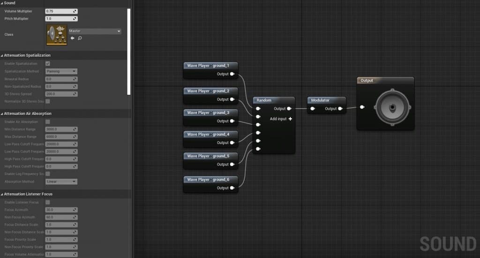Viewport: 480px width, 258px height.
Task: Click the Output pin of Wave Player ground_1
Action: 232,74
